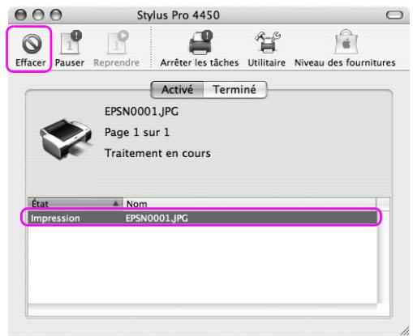The width and height of the screenshot is (413, 336).
Task: Switch to the Activé tab
Action: (177, 90)
